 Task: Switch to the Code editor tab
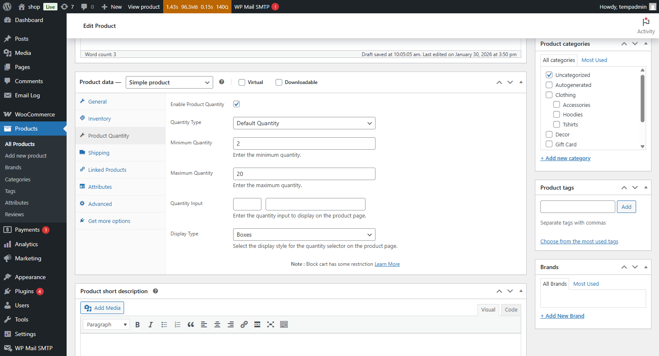click(511, 309)
